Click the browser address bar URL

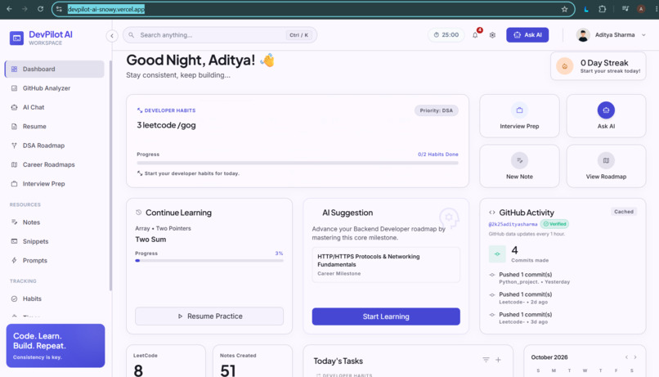pos(106,9)
